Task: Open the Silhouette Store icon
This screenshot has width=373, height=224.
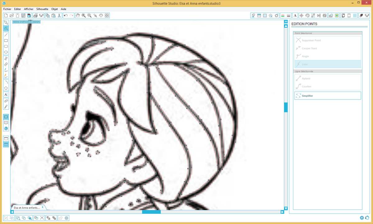Action: point(6,128)
